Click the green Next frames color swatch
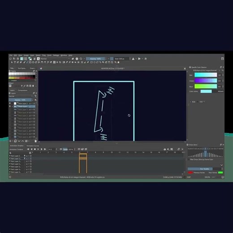The height and width of the screenshot is (233, 233). 220,173
